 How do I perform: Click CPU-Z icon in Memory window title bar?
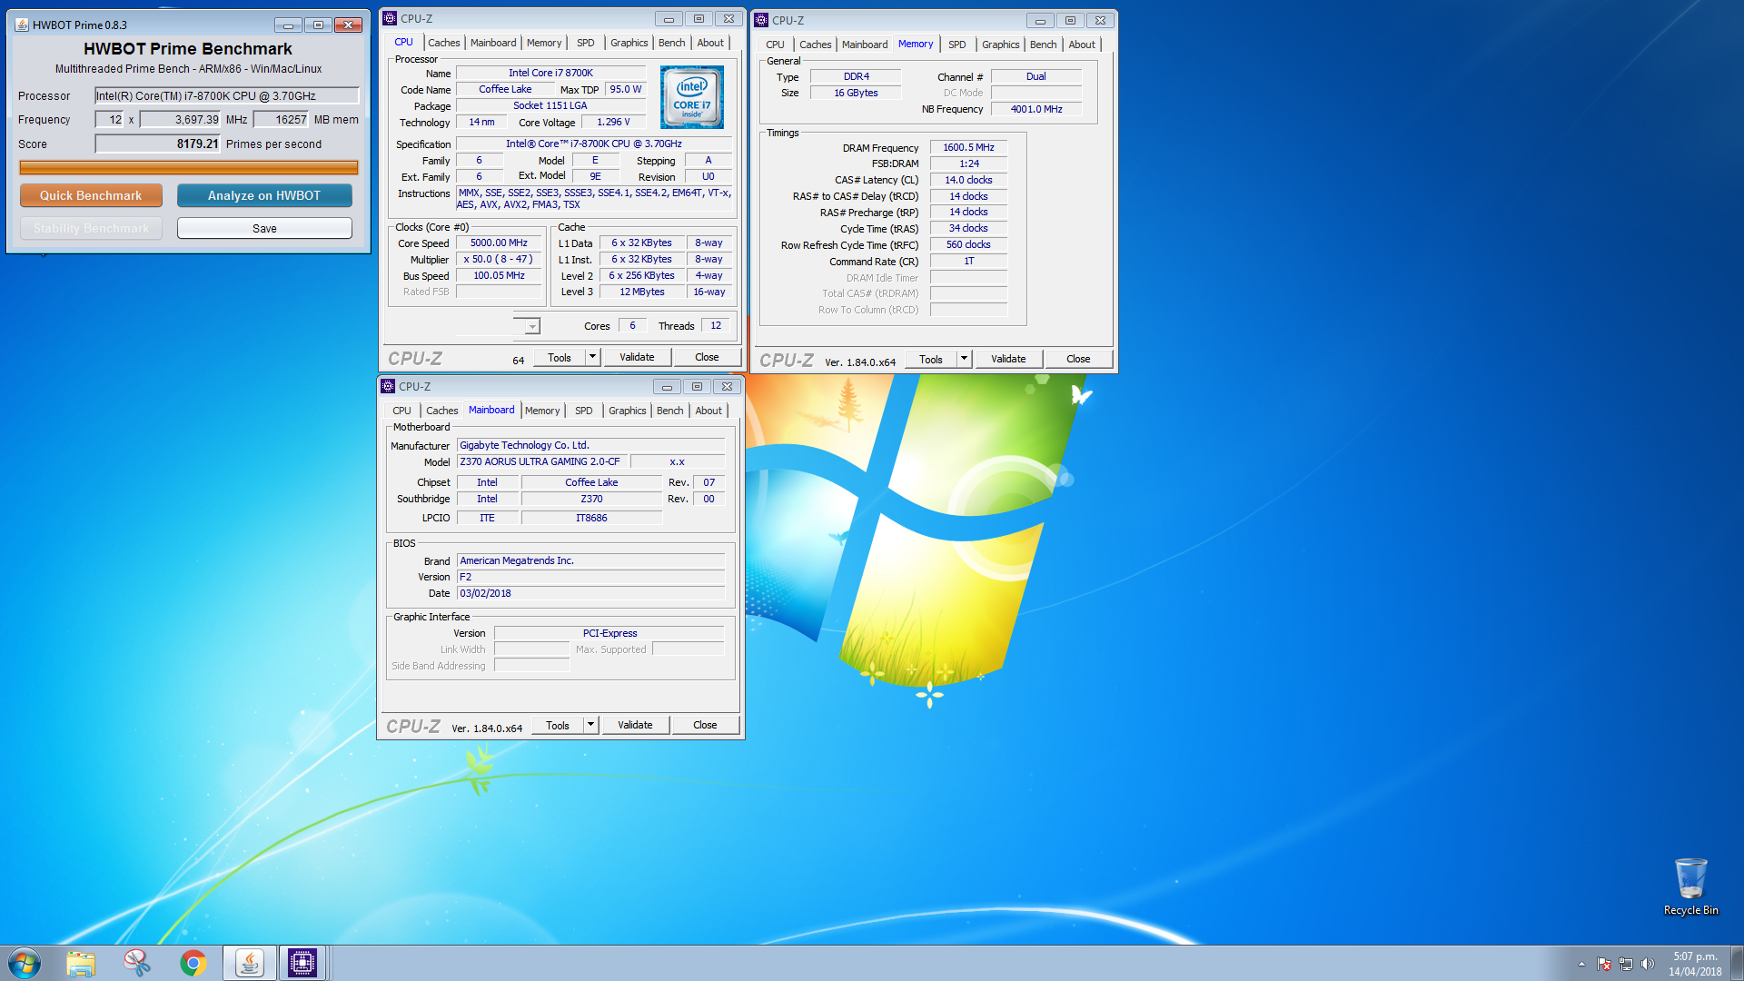click(x=761, y=20)
